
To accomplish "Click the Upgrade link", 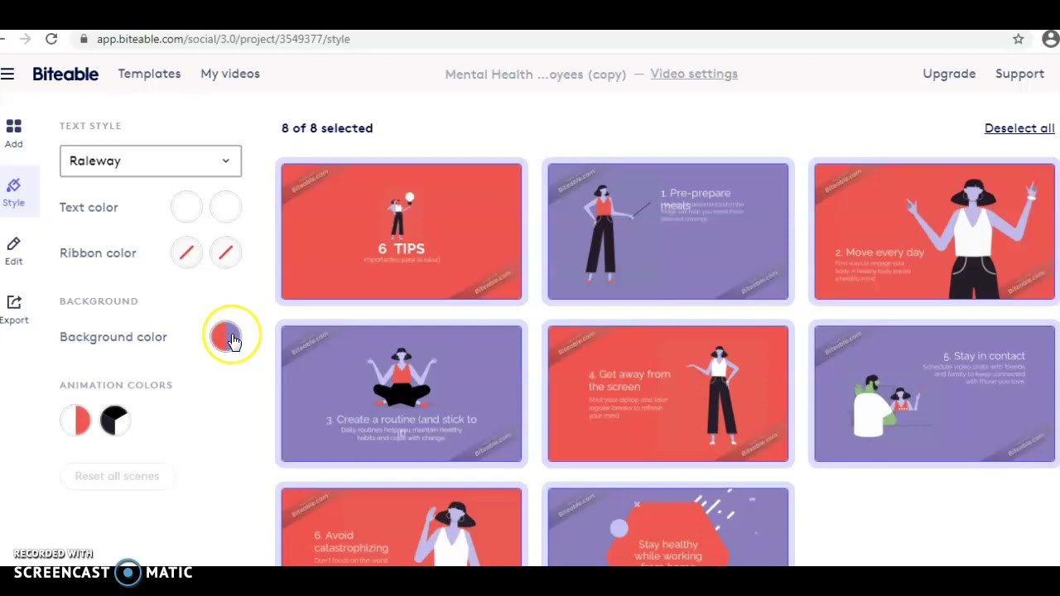I will (949, 74).
